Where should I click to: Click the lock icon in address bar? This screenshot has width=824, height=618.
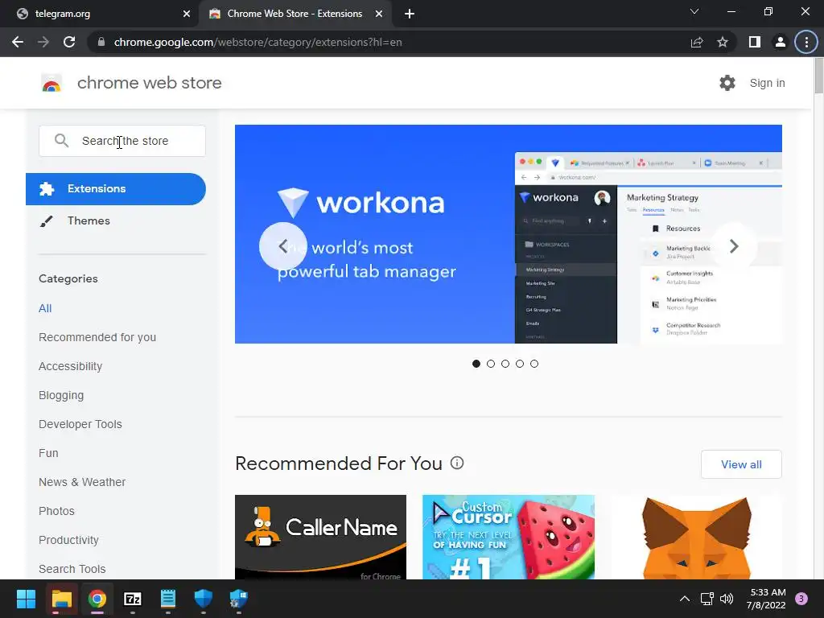point(101,42)
